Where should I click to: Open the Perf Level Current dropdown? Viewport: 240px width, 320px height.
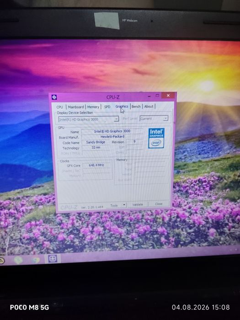click(154, 118)
